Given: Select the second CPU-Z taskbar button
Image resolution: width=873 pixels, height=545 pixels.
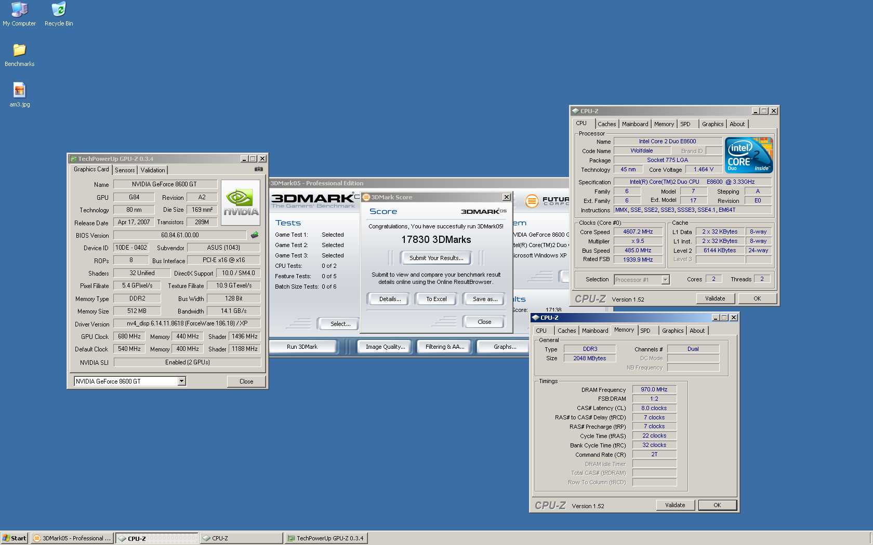Looking at the screenshot, I should (242, 538).
